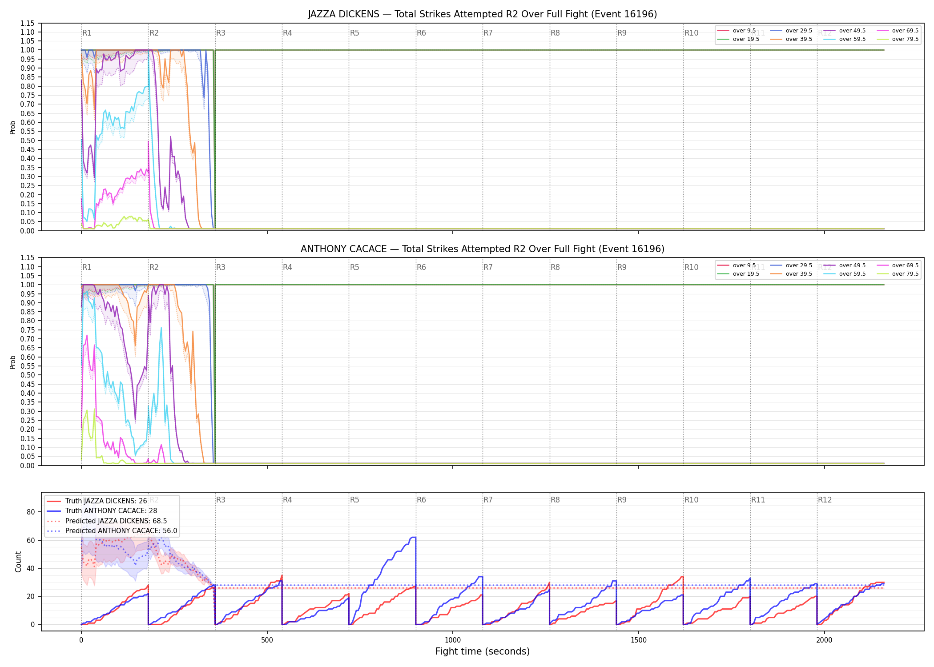Viewport: 934px width, 667px height.
Task: Click the 'over 9.5' legend entry in top chart
Action: [x=736, y=31]
